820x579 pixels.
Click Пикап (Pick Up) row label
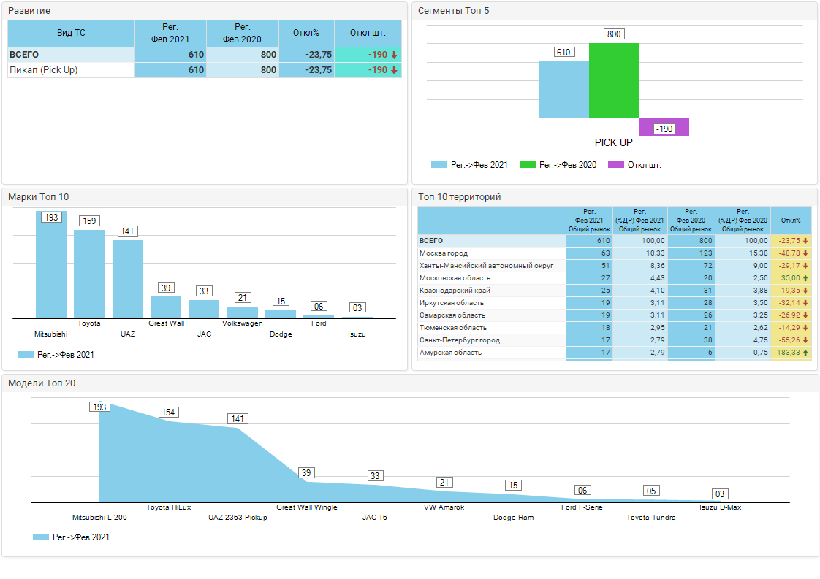point(44,70)
